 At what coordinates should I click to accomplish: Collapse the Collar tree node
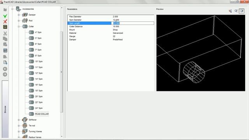(x=19, y=26)
